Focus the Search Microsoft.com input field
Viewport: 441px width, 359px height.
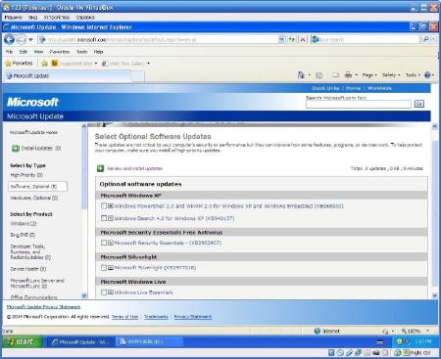click(x=359, y=104)
